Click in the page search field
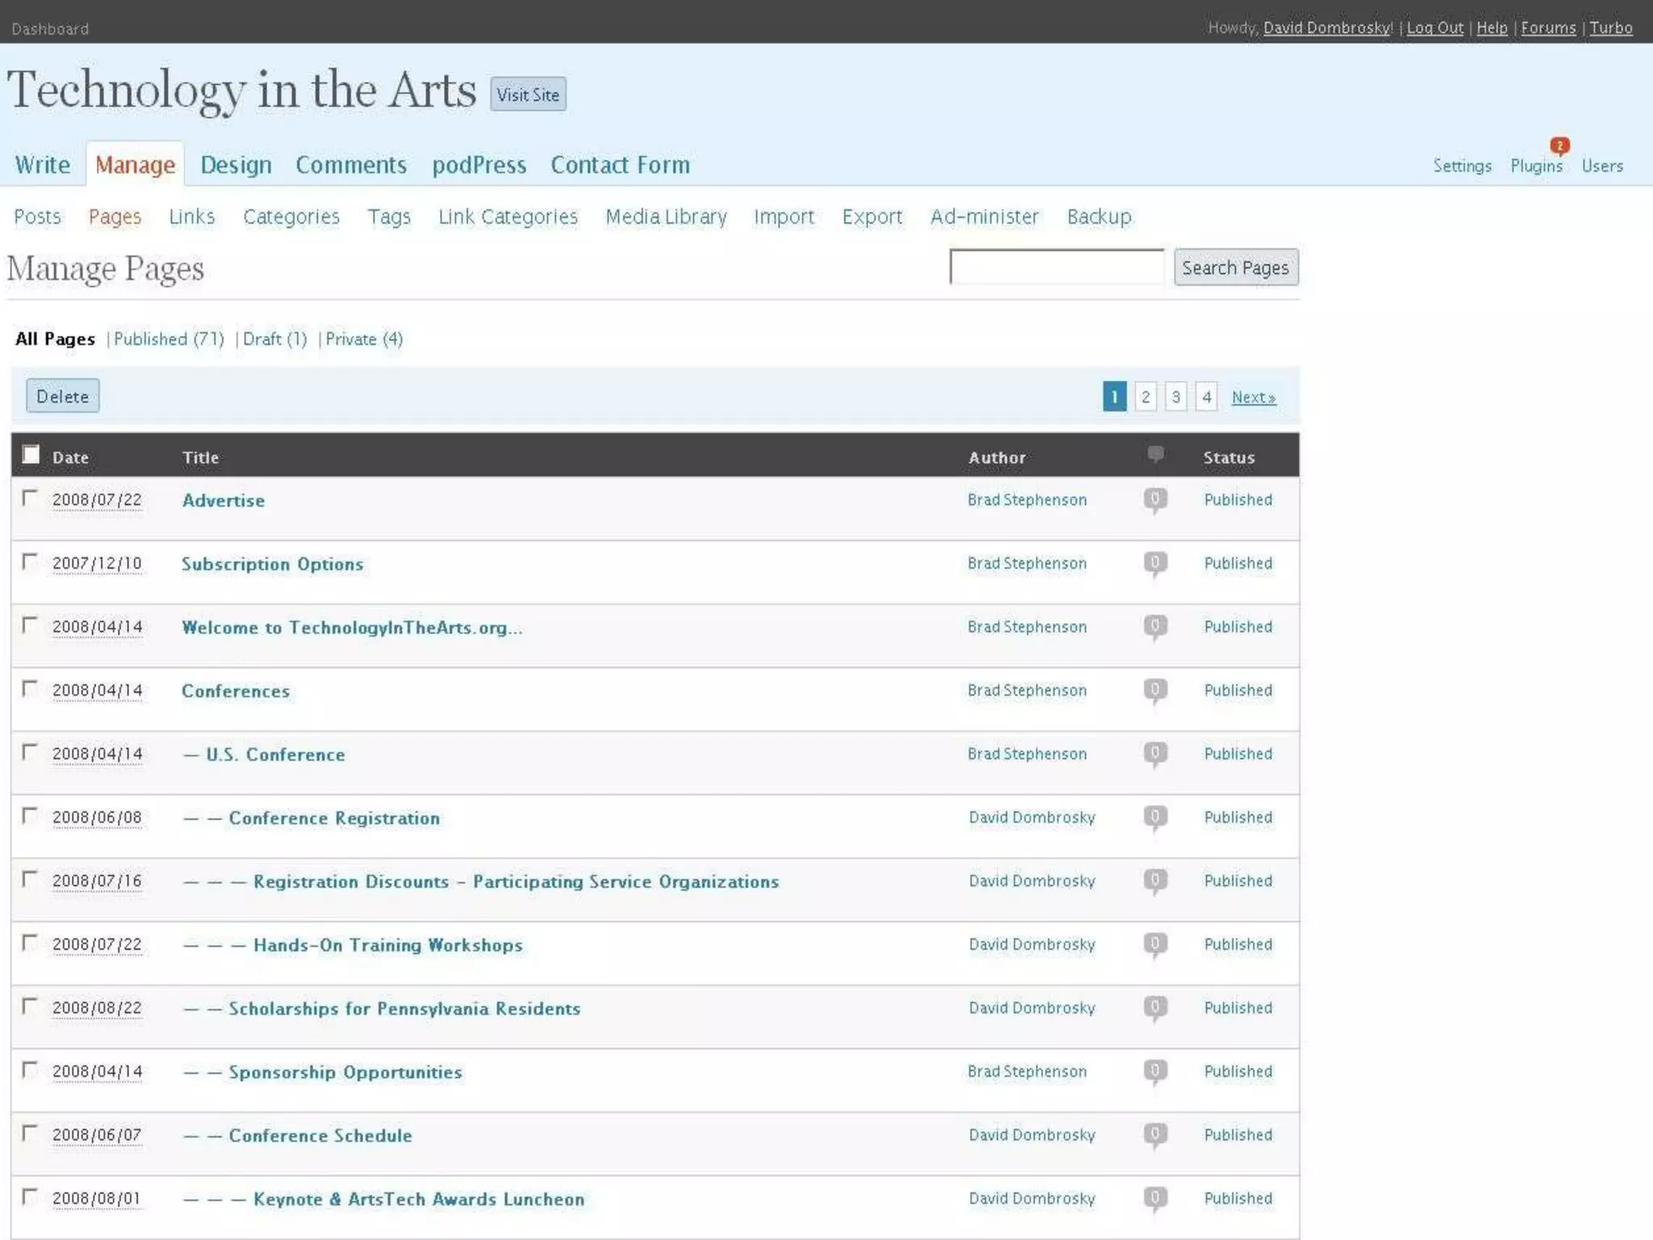The width and height of the screenshot is (1653, 1240). click(1057, 267)
